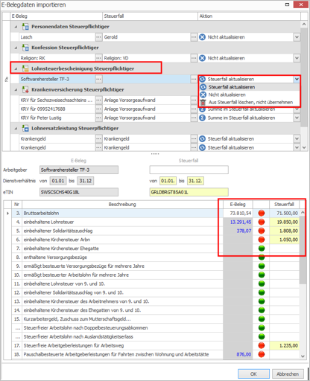
Task: Click the green status dot for Kurzarbeitergeld row
Action: tap(262, 318)
